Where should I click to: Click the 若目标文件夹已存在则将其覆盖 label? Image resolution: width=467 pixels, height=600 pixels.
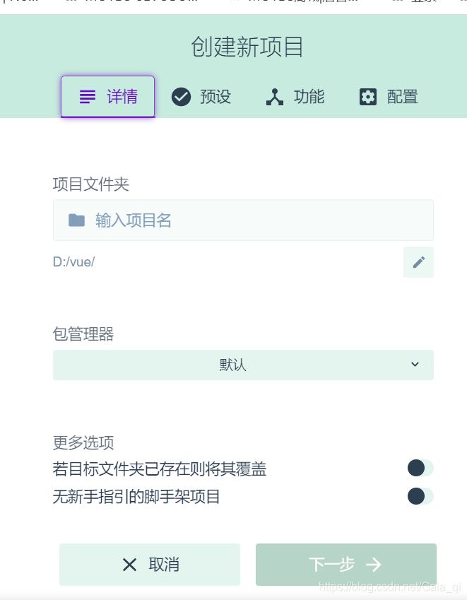160,469
